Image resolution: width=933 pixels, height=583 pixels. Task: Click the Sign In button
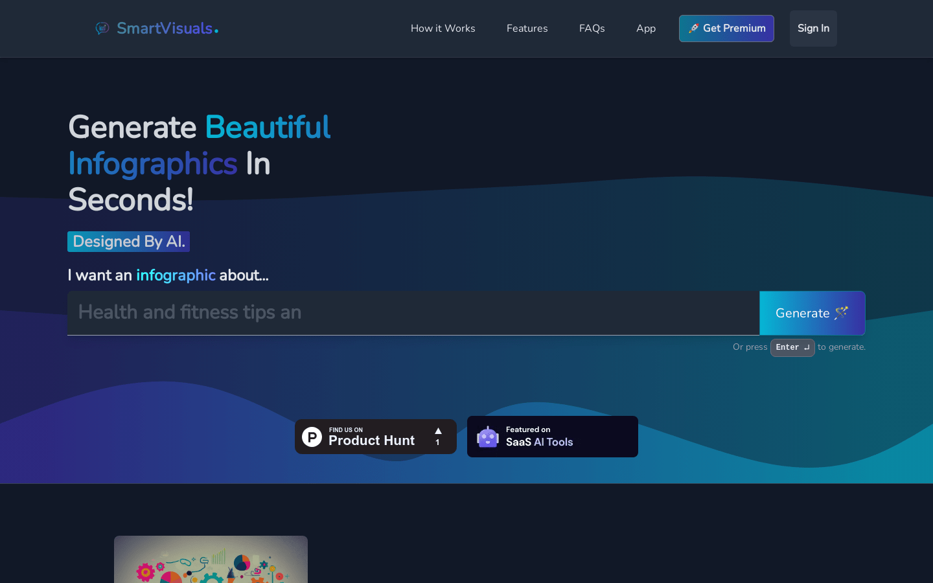[x=813, y=29]
